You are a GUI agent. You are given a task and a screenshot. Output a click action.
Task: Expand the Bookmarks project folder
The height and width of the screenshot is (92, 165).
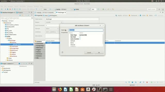click(x=1, y=68)
